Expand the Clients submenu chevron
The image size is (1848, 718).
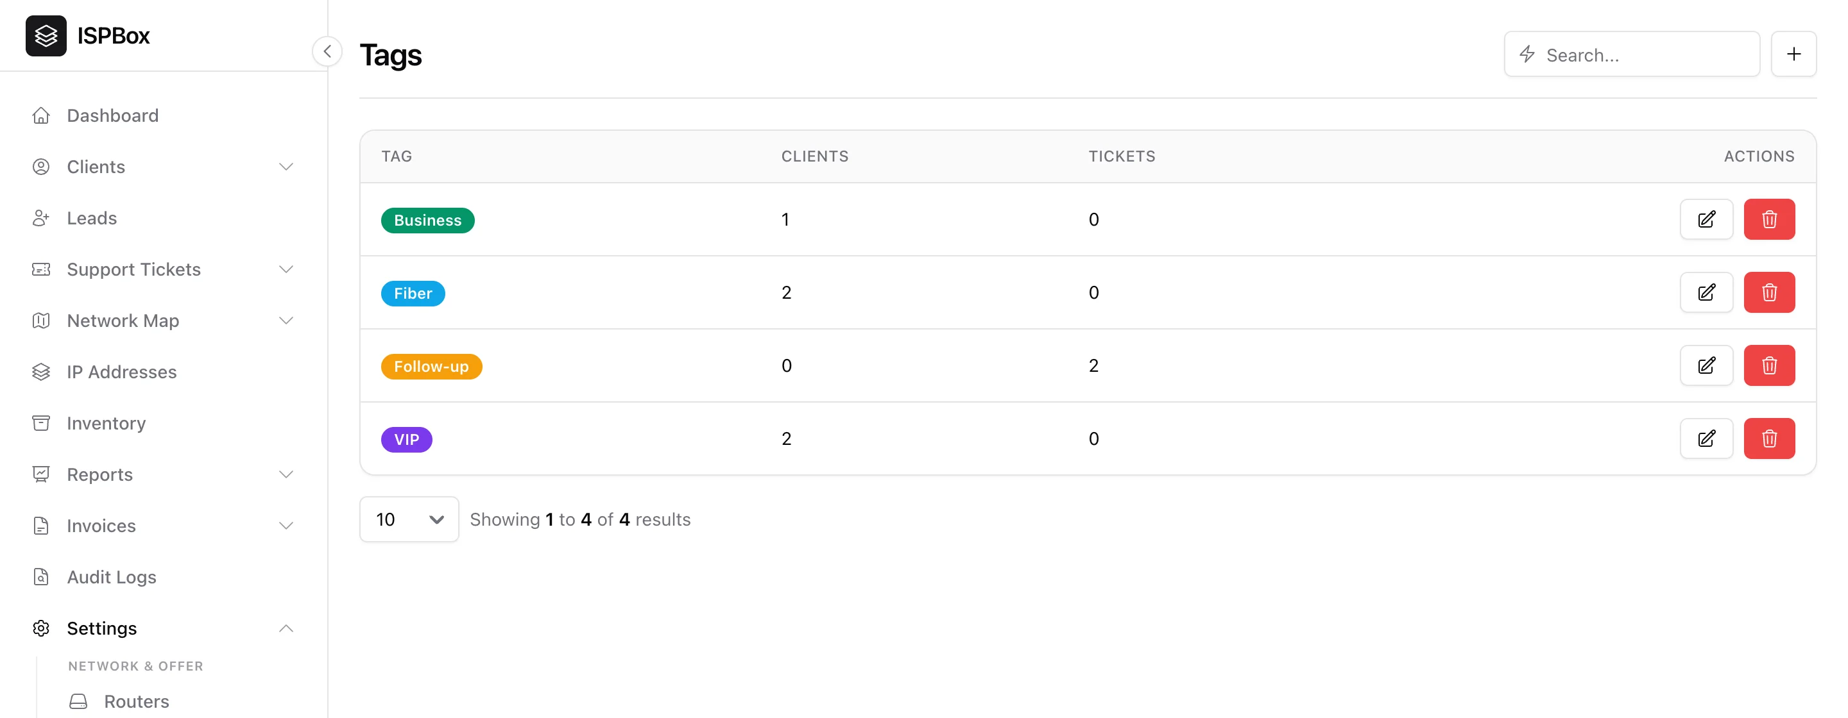click(286, 167)
